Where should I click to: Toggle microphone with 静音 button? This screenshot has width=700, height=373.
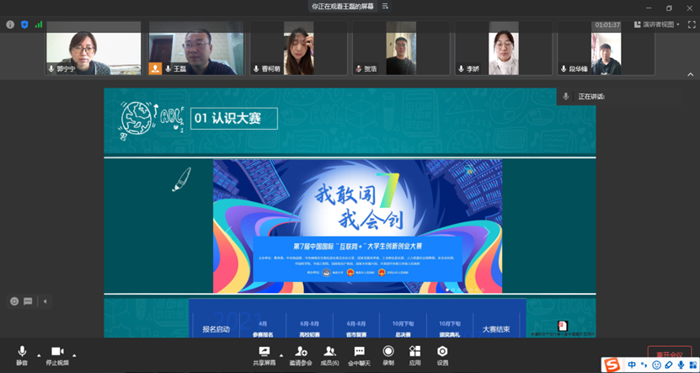22,354
